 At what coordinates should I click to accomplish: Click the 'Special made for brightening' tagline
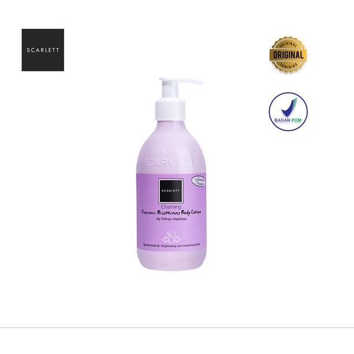point(171,246)
